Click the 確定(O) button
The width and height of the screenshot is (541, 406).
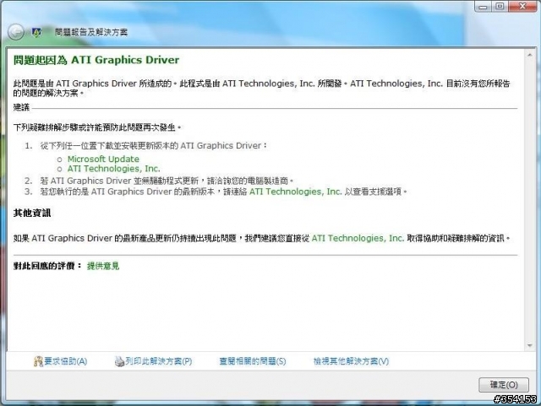point(504,385)
